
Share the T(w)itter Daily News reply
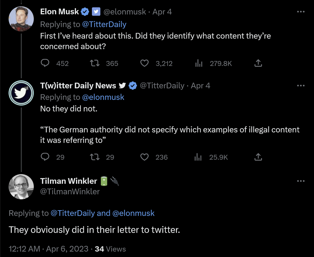click(x=258, y=157)
